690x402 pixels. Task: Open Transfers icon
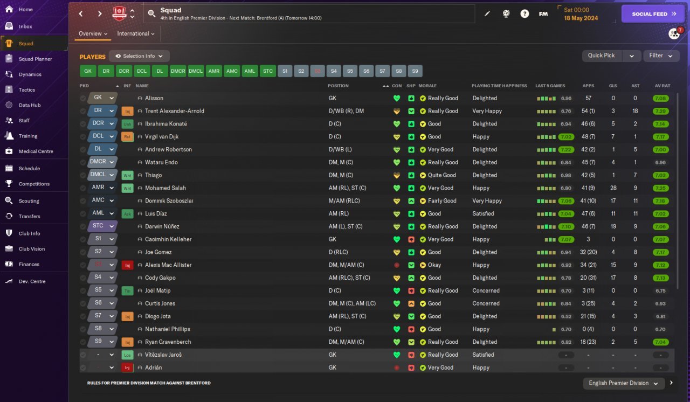(9, 216)
